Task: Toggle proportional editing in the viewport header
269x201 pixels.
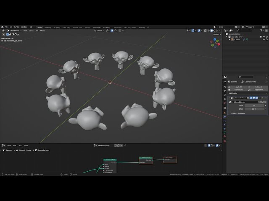Action: [x=120, y=31]
